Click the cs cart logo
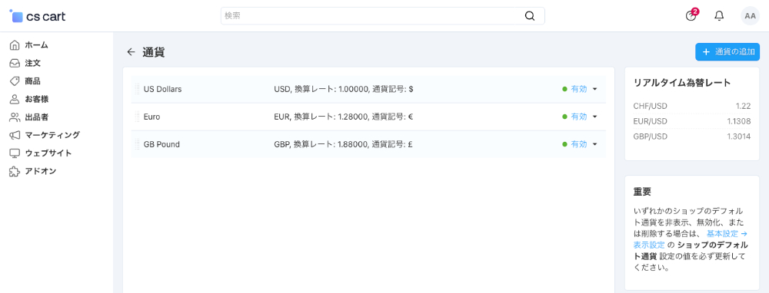This screenshot has height=293, width=769. tap(37, 16)
